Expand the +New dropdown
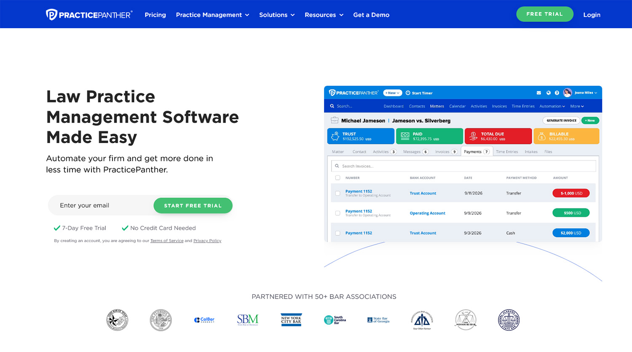Screen dimensions: 632x352 click(x=392, y=93)
